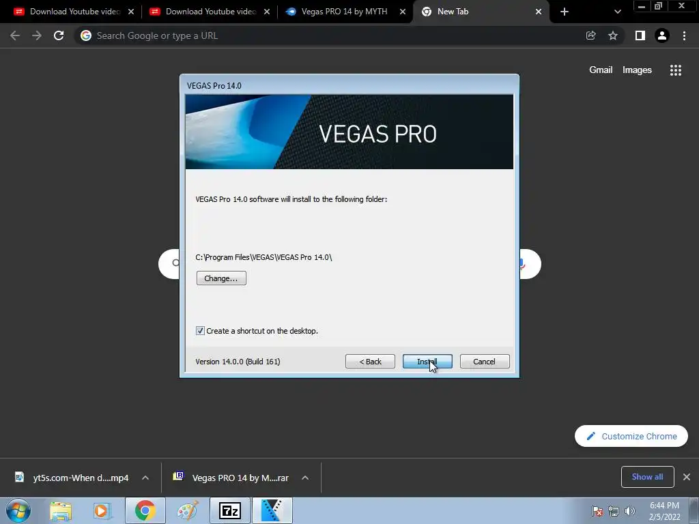Open File Explorer from taskbar
The width and height of the screenshot is (699, 524).
[x=61, y=510]
